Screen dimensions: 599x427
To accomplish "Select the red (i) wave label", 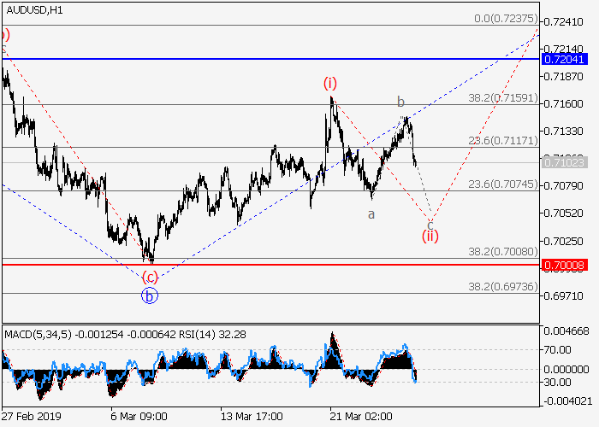I will (330, 83).
